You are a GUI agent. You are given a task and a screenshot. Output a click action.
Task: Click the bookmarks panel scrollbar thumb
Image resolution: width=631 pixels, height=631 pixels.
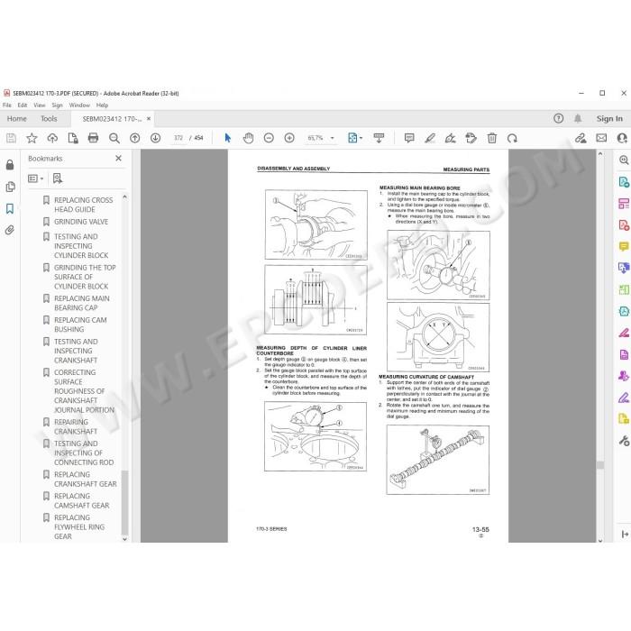click(124, 502)
